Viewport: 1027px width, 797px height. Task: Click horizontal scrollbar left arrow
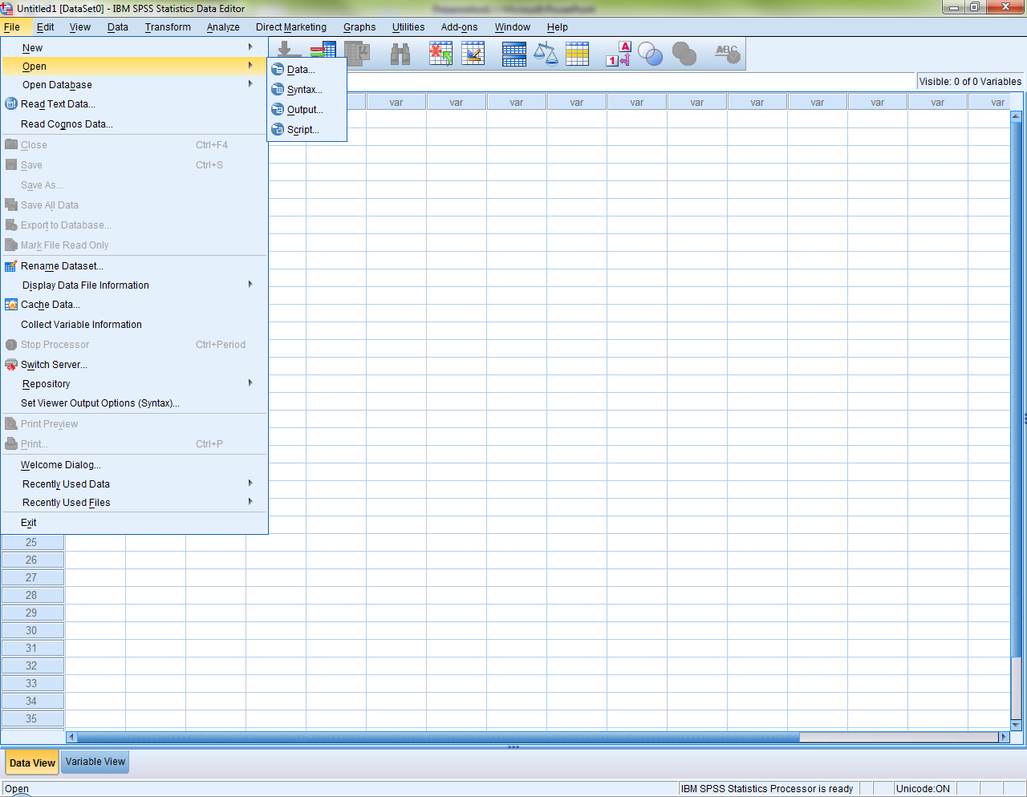71,737
